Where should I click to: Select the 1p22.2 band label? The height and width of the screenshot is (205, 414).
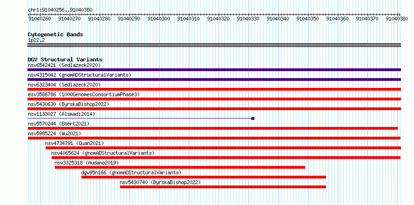coord(36,40)
